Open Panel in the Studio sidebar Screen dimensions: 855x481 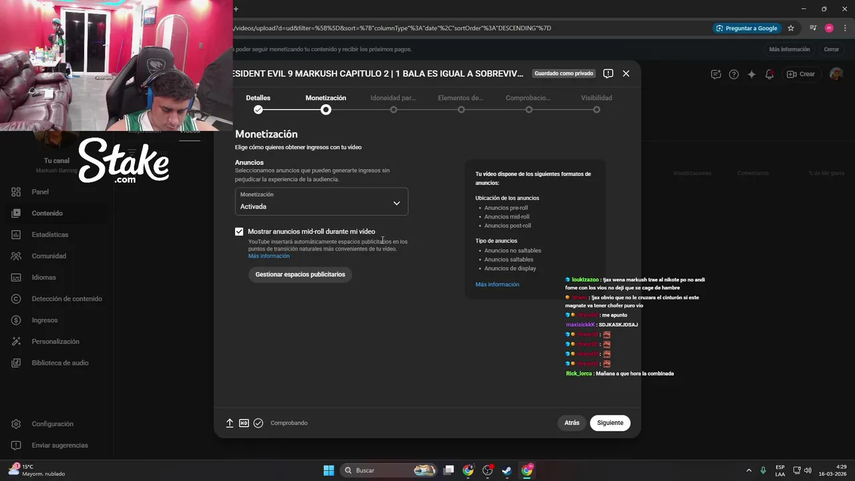pyautogui.click(x=40, y=192)
